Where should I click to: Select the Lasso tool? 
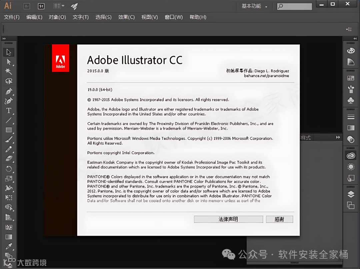click(x=9, y=81)
